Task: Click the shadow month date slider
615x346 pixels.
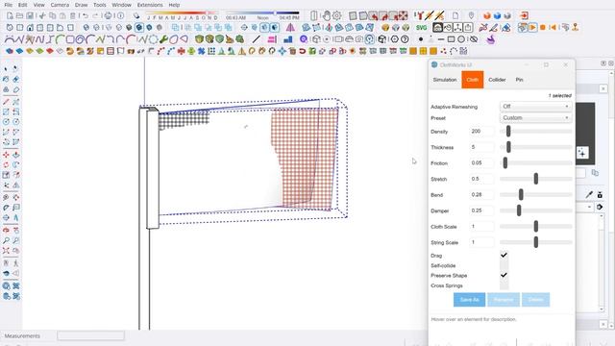Action: (182, 13)
